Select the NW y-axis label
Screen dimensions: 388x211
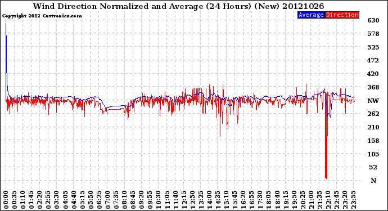click(x=373, y=101)
